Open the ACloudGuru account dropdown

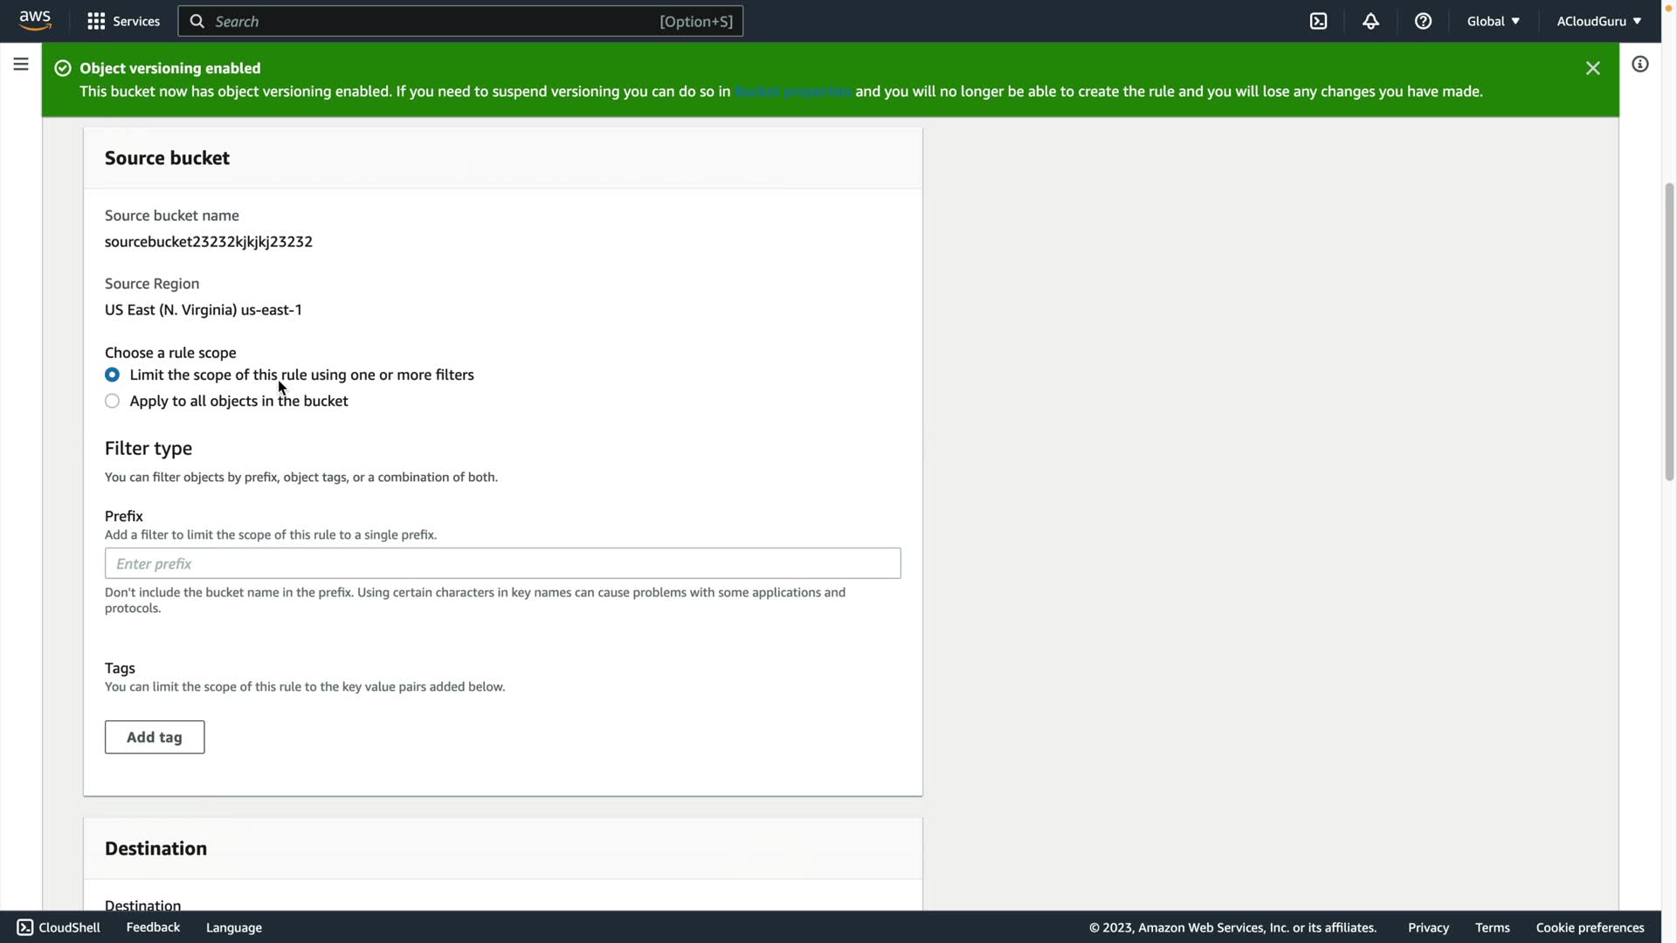(1598, 21)
